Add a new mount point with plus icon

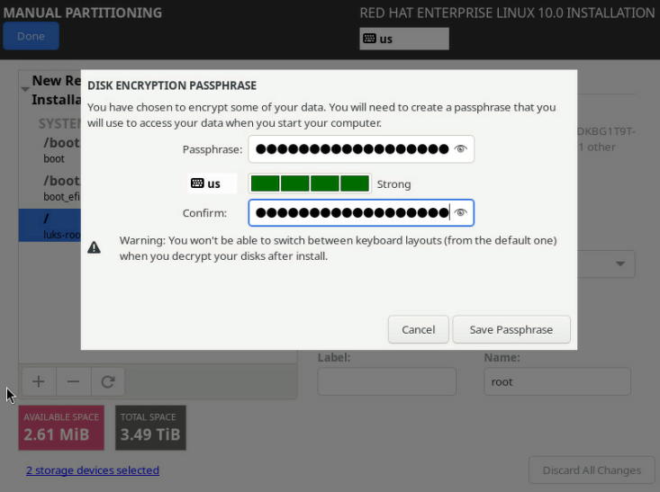coord(39,382)
